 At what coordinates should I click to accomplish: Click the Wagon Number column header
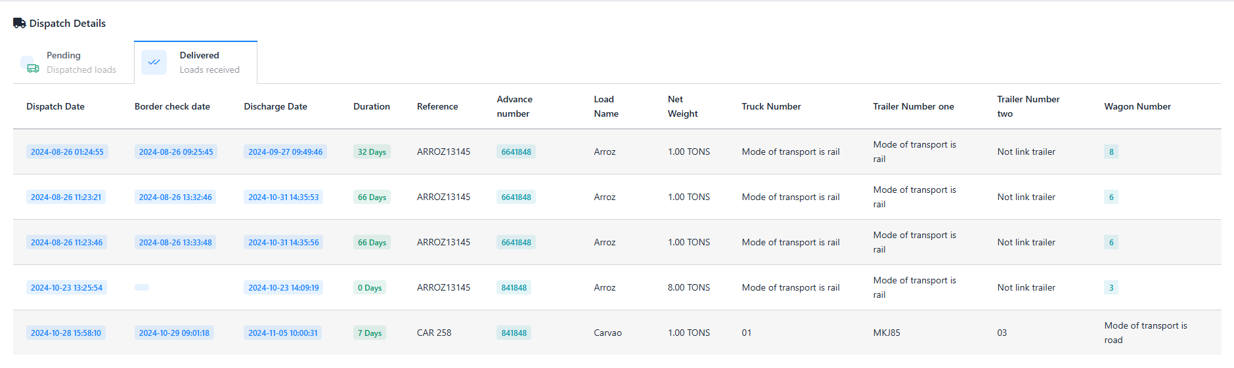[1137, 106]
